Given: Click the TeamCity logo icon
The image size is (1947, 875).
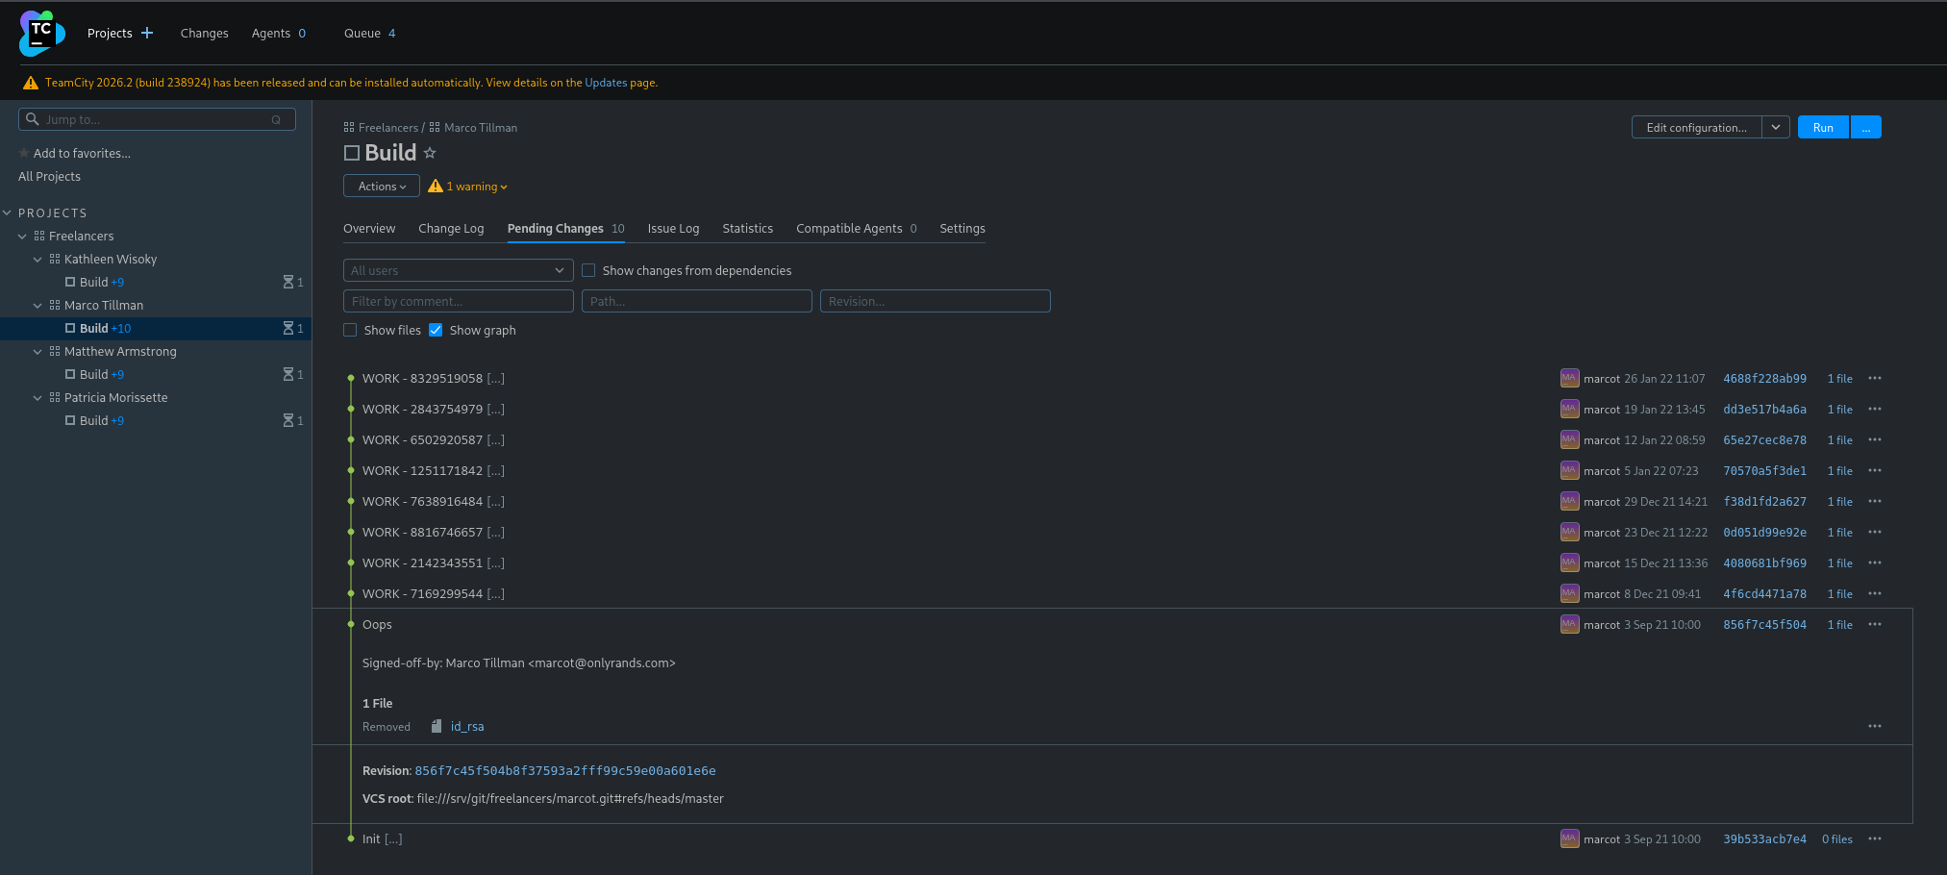Looking at the screenshot, I should (x=41, y=34).
